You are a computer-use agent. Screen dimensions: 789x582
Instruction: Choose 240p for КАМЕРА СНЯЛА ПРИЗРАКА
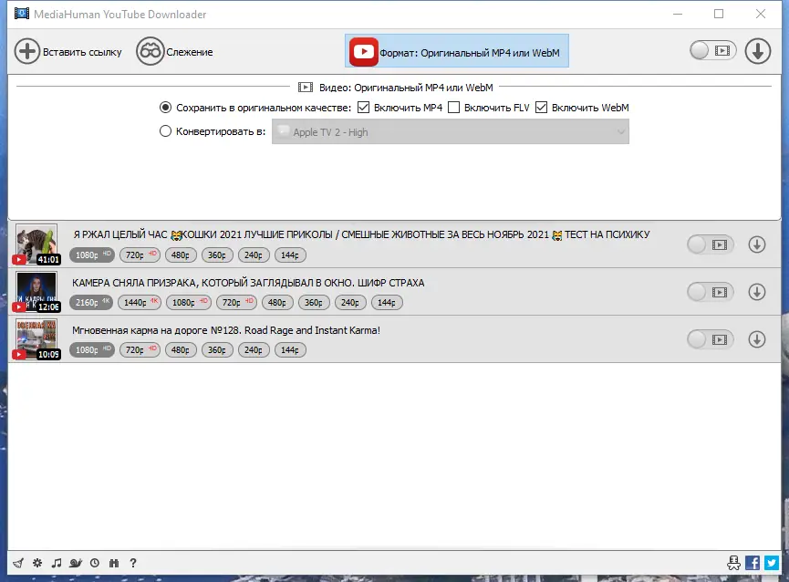click(350, 302)
